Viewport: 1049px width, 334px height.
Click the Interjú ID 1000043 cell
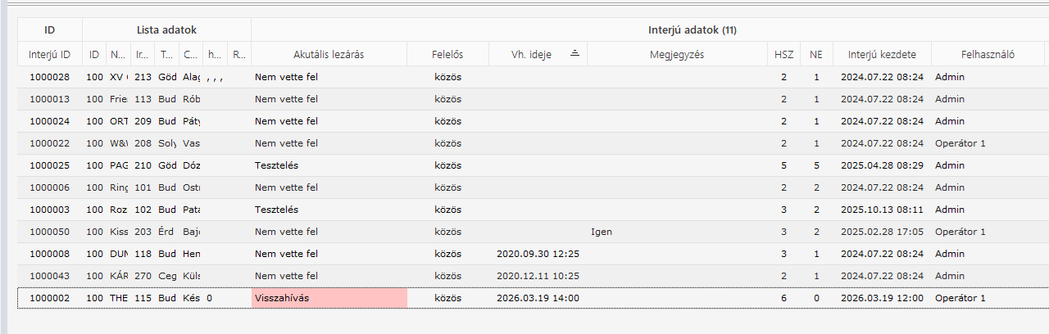click(49, 276)
